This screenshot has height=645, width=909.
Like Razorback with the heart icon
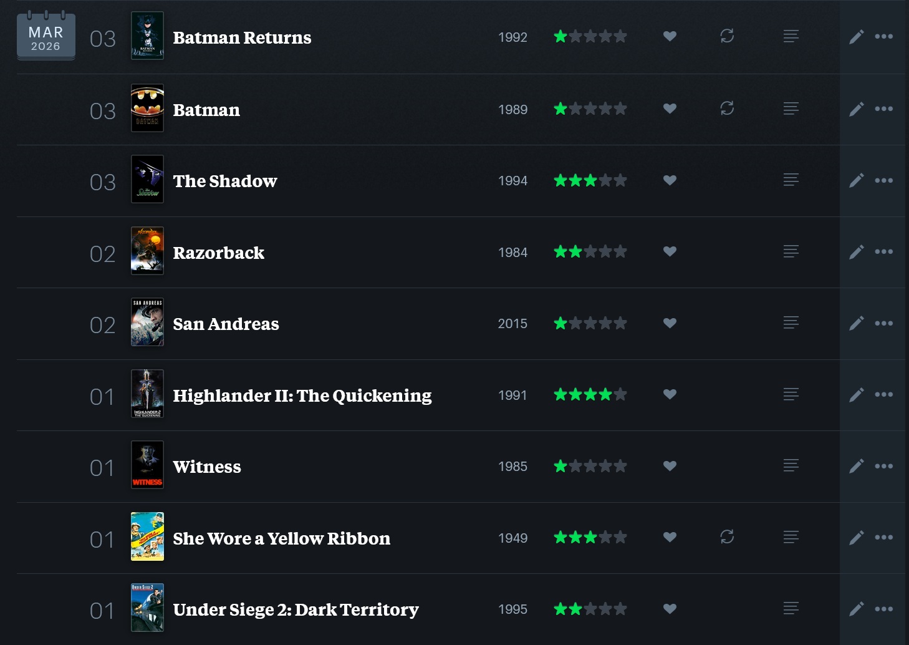(670, 252)
